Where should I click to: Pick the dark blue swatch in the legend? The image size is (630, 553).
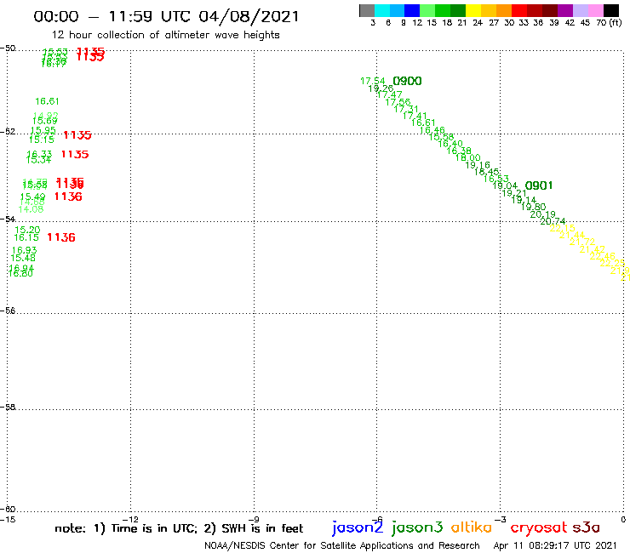[x=412, y=11]
